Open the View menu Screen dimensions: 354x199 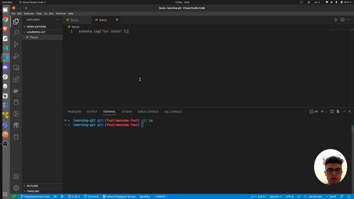(39, 13)
